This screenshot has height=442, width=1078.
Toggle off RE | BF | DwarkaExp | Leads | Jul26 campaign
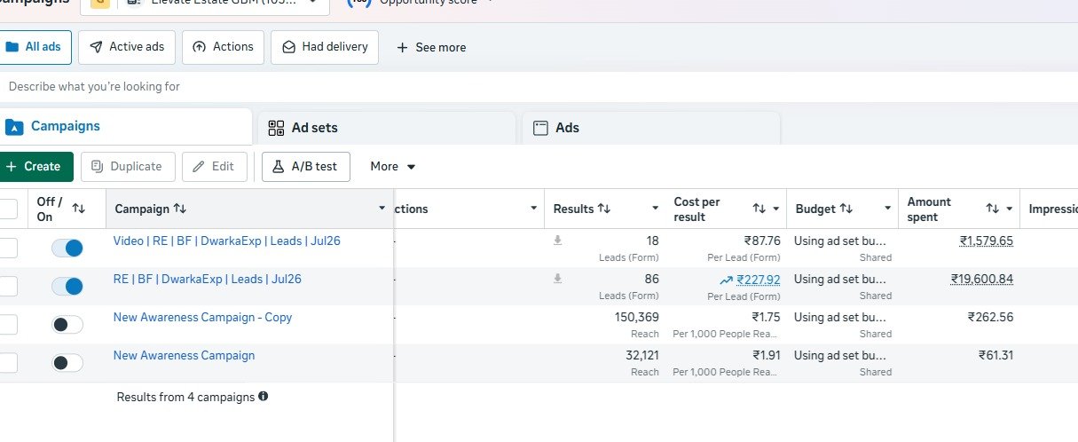pyautogui.click(x=67, y=286)
